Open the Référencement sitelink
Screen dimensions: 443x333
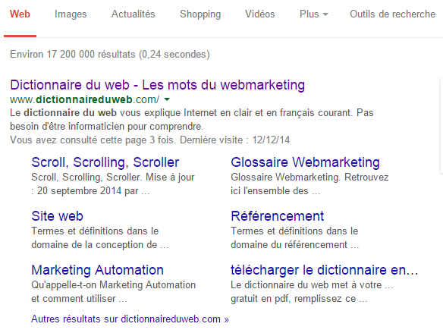click(277, 216)
